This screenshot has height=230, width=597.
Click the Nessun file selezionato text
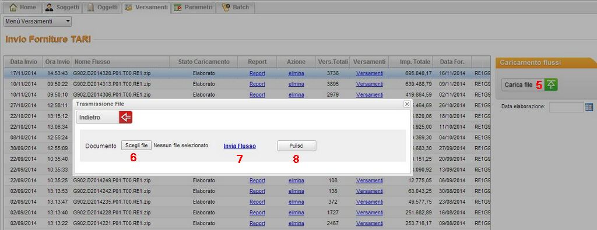(x=181, y=146)
